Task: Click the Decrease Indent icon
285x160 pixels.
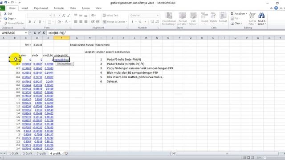Action: point(93,22)
